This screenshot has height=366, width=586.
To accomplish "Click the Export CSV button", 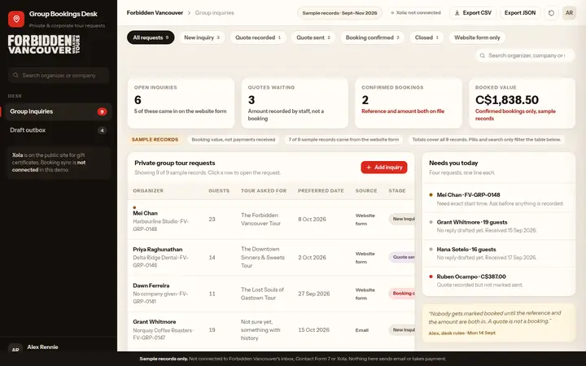I will pos(473,13).
